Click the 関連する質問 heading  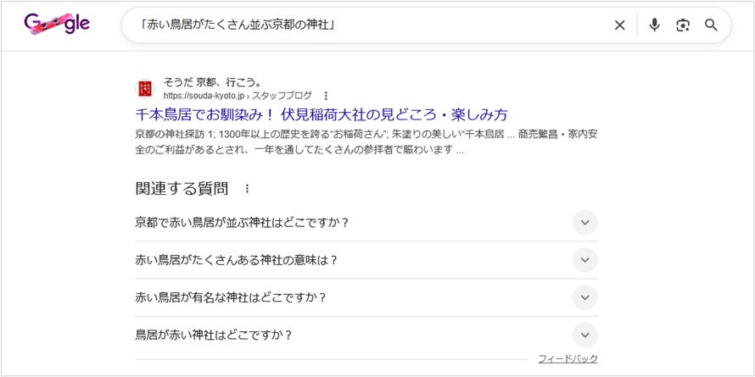(x=182, y=189)
